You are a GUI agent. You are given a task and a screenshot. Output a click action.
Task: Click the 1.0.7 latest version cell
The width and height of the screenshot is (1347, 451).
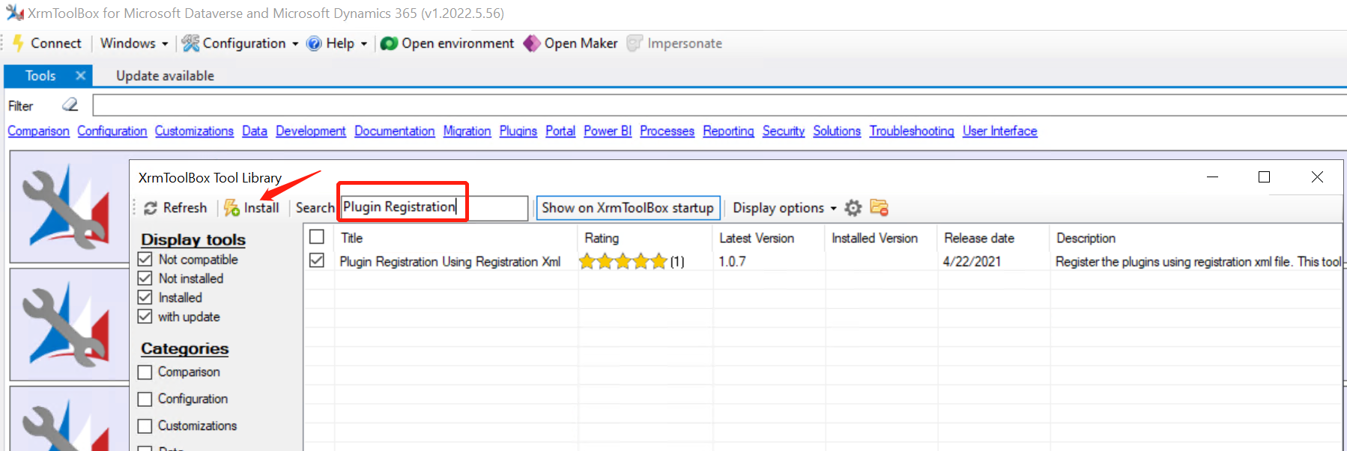732,261
